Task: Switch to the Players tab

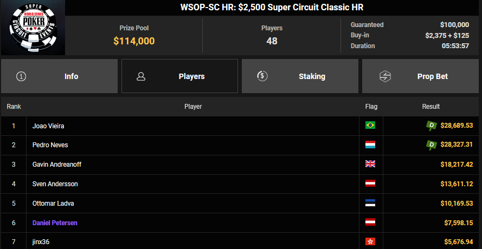Action: (x=179, y=76)
